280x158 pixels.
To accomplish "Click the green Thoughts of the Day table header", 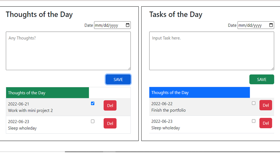I will tap(47, 93).
